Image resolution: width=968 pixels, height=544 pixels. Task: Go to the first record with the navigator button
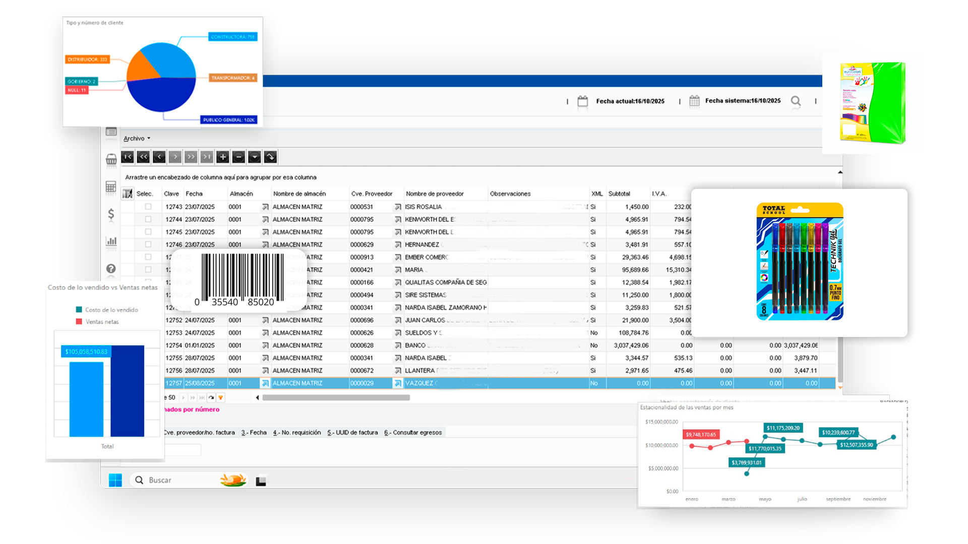click(x=128, y=157)
